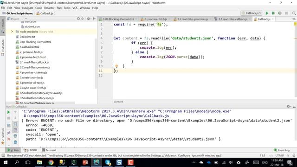Toggle tool window buttons in status bar corner
Viewport: 297px width, 167px height.
coord(3,155)
